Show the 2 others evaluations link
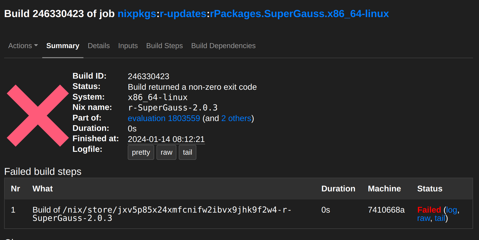The width and height of the screenshot is (479, 240). click(236, 118)
